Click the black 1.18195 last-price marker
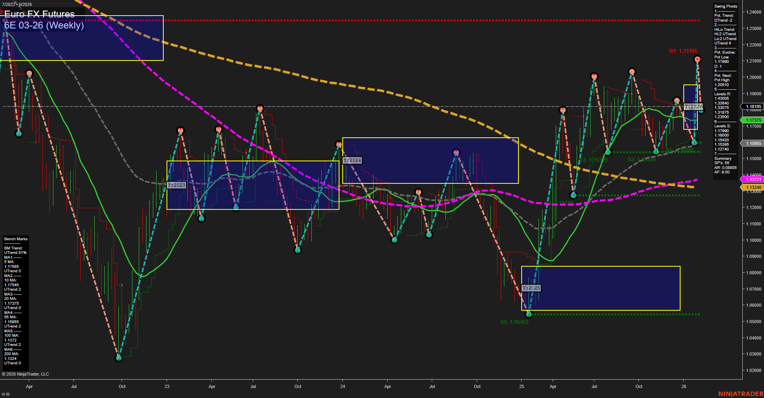The height and width of the screenshot is (398, 764). click(x=754, y=106)
